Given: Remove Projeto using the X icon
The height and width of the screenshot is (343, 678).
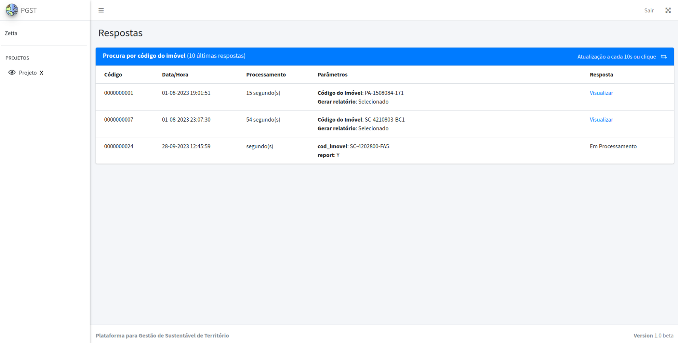Looking at the screenshot, I should [x=42, y=73].
